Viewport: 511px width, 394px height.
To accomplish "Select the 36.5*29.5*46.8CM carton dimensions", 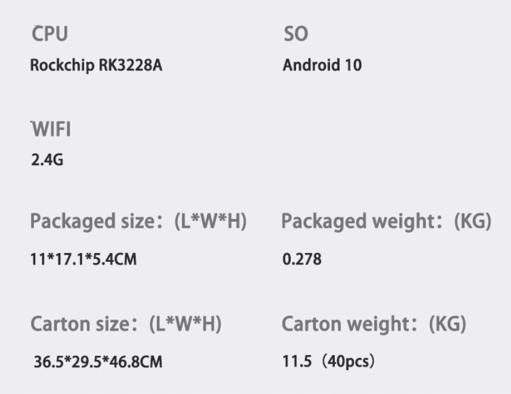I will (98, 362).
